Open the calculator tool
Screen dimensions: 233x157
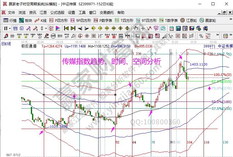[178, 28]
